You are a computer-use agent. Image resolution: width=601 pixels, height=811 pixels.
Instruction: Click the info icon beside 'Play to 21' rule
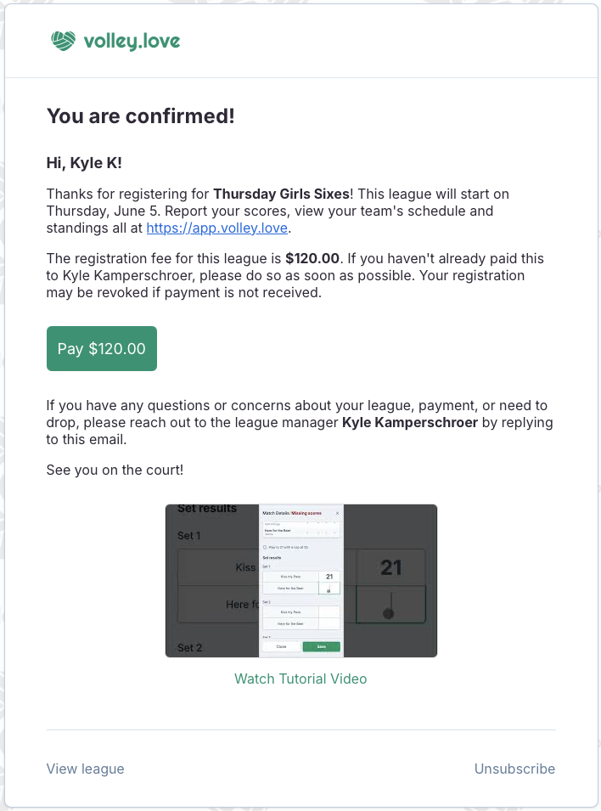coord(265,547)
